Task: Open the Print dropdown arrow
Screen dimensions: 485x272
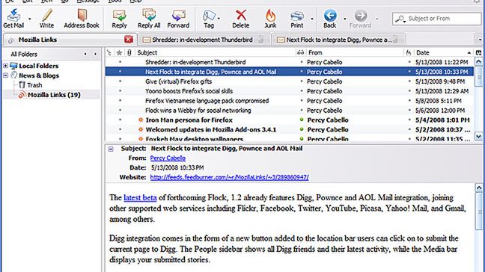Action: (312, 19)
